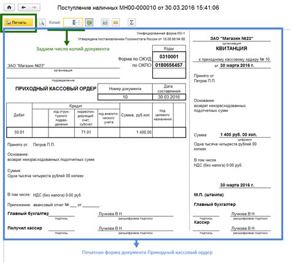Open print preview icon next to Печать
Screen dimensions: 291x263
[42, 23]
